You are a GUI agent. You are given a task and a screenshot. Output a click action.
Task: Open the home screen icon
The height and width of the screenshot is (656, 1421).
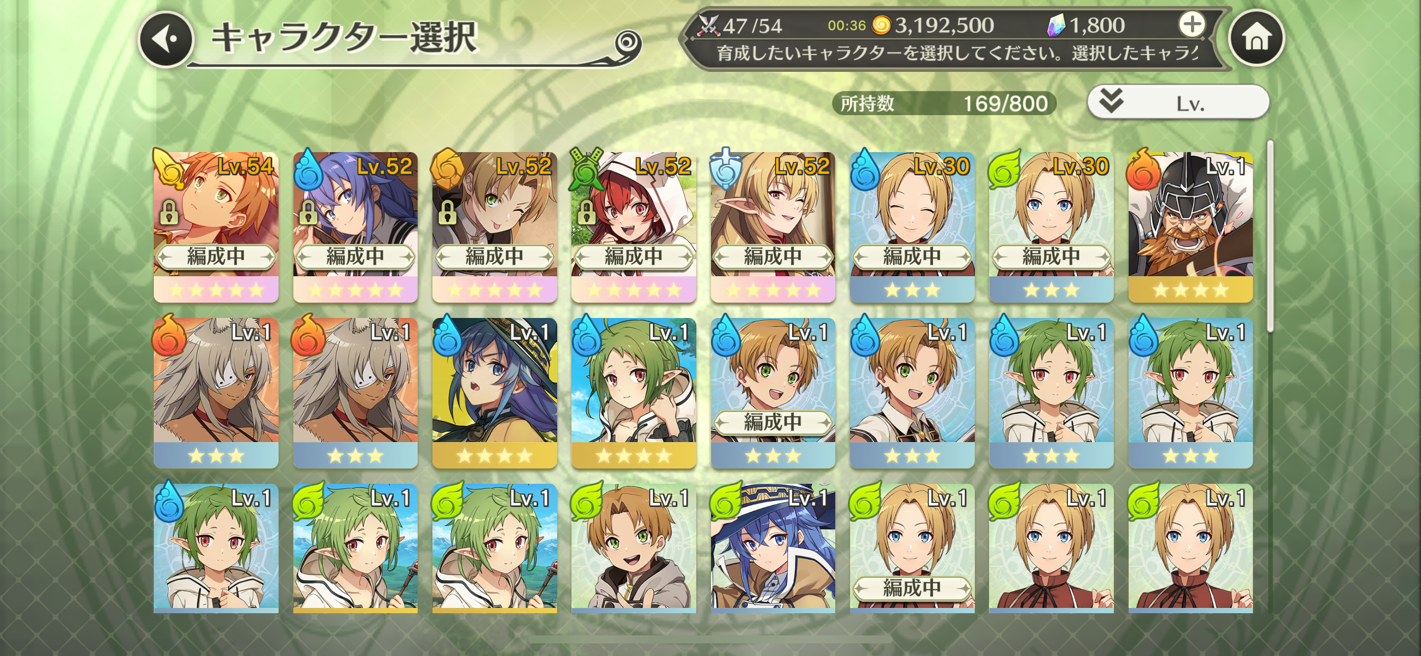click(x=1256, y=38)
